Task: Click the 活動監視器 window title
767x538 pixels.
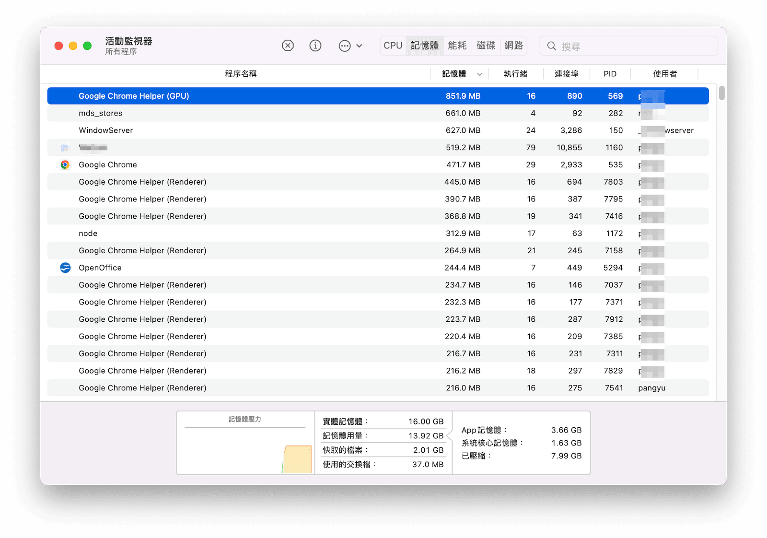Action: click(128, 41)
